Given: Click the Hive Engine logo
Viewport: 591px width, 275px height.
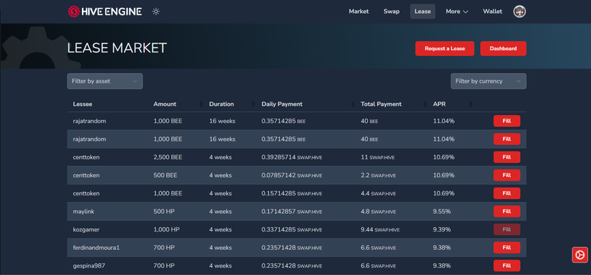Looking at the screenshot, I should pyautogui.click(x=105, y=11).
